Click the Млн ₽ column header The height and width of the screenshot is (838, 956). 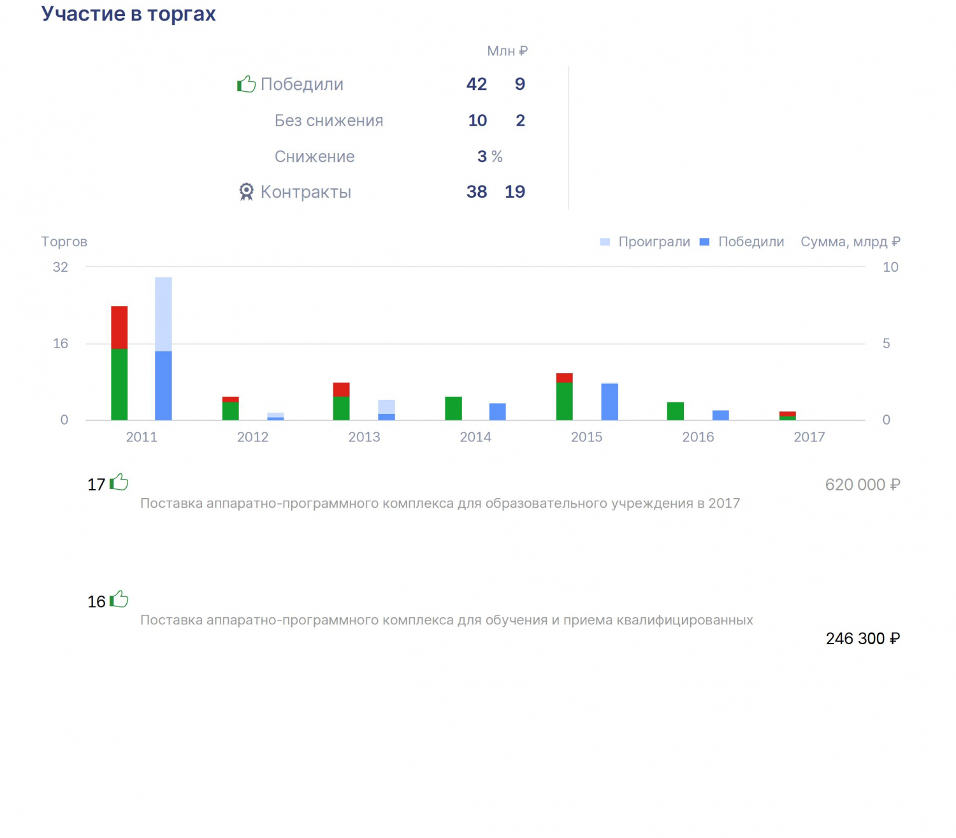507,51
